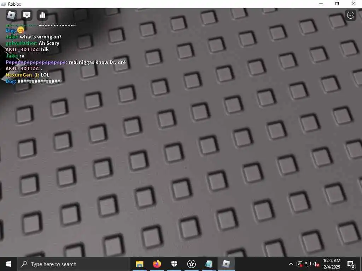The image size is (362, 271).
Task: Open the teal notepad app on taskbar
Action: [209, 264]
